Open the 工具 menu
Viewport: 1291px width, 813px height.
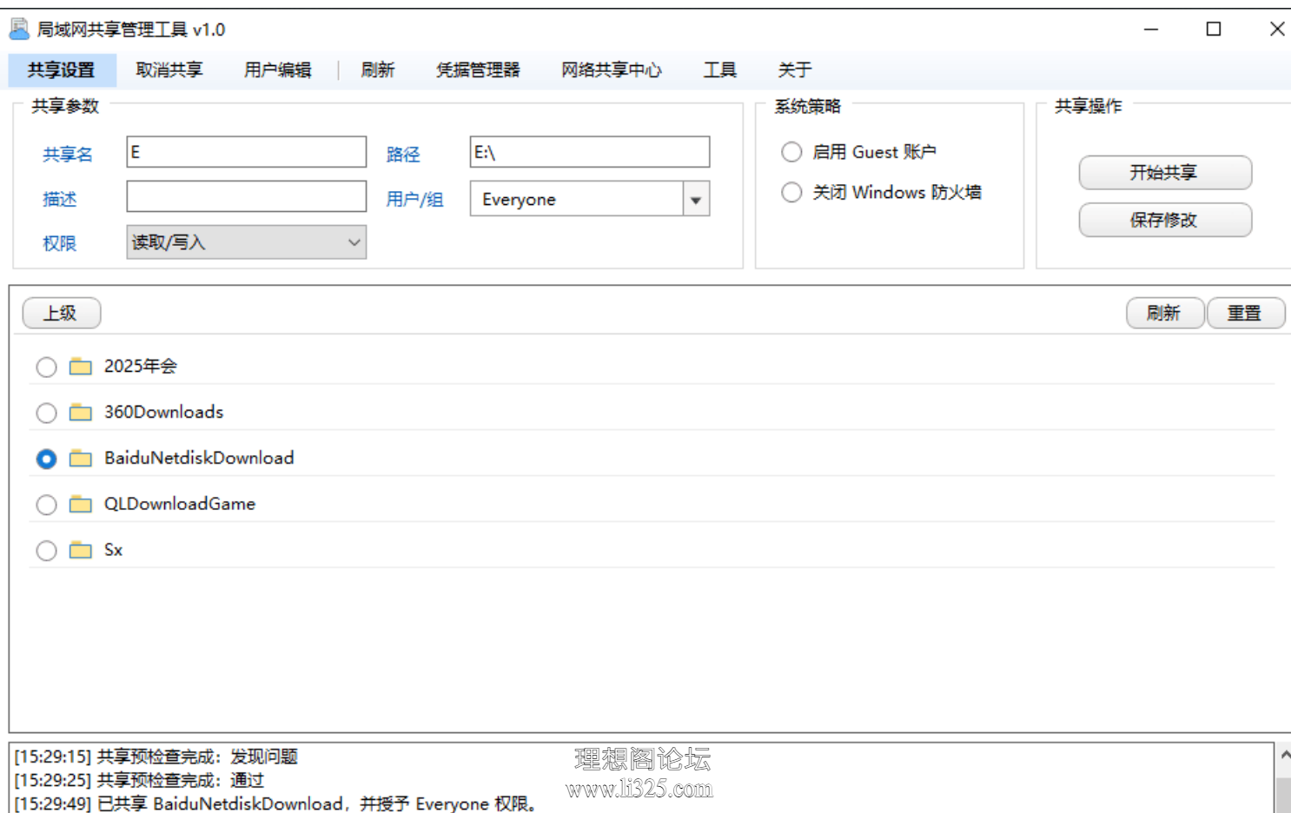pyautogui.click(x=720, y=69)
